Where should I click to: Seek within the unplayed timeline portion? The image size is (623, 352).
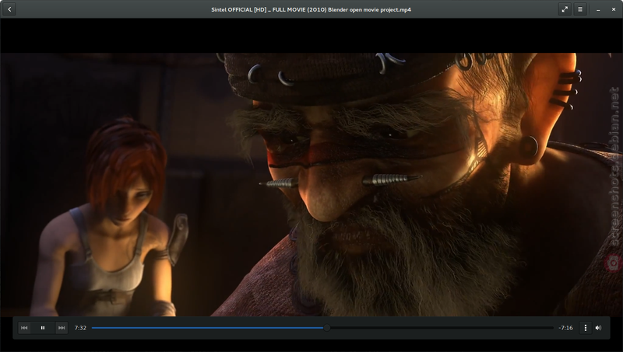pos(442,328)
